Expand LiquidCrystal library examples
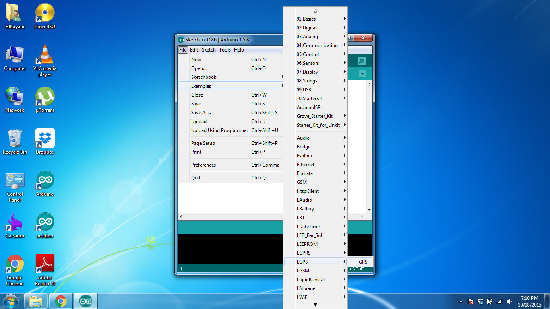 pos(316,280)
